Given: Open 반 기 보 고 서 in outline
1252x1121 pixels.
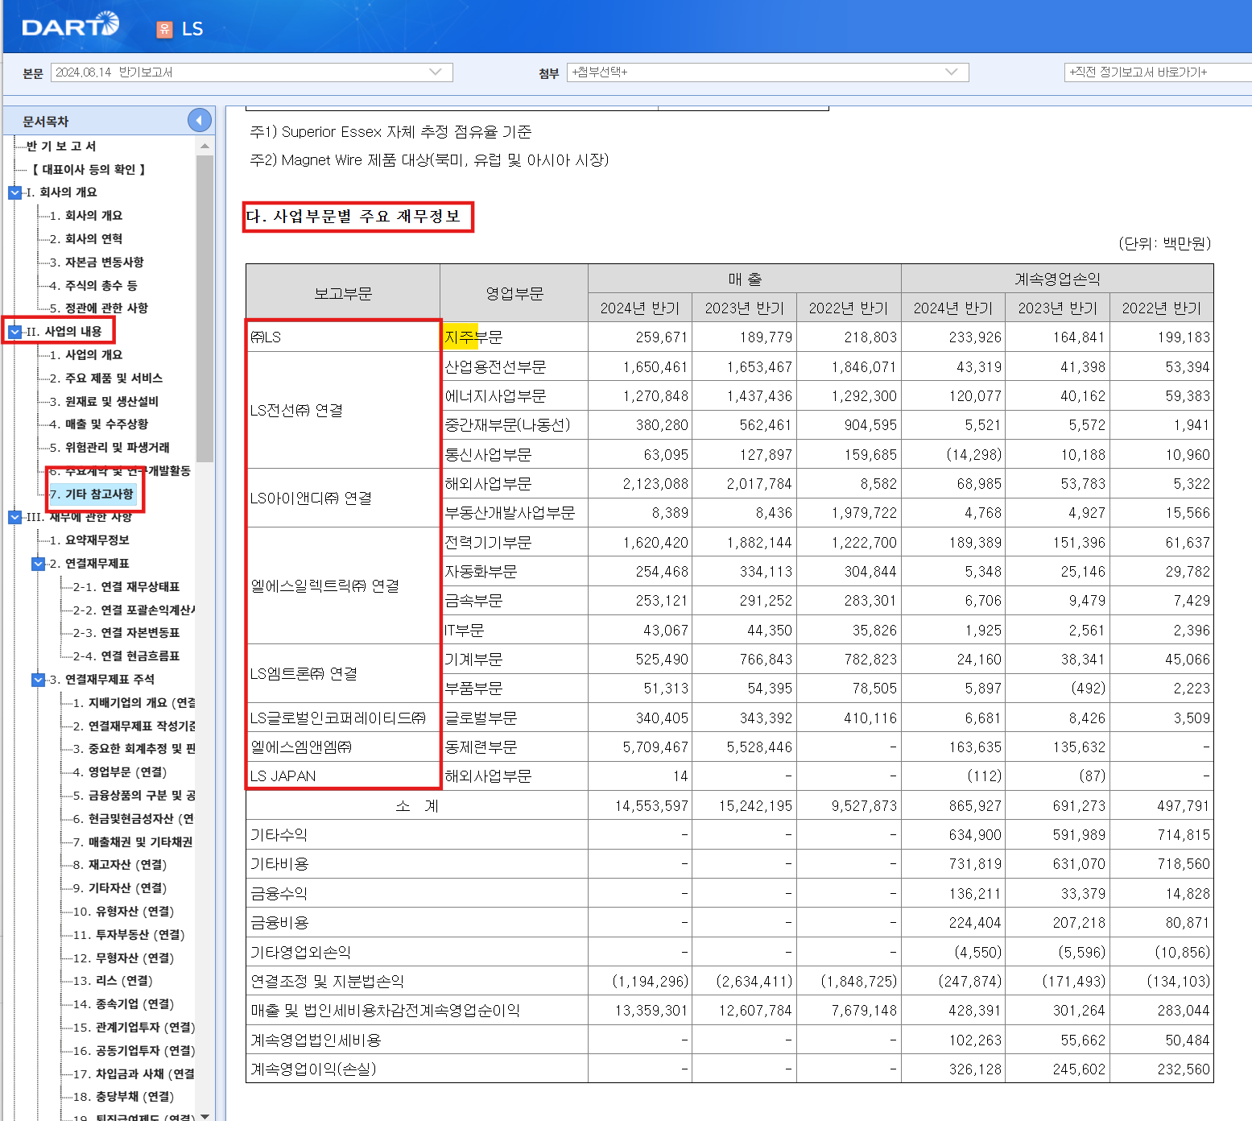Looking at the screenshot, I should coord(61,146).
